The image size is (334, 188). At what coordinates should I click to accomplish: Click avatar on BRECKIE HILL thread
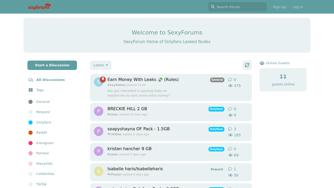point(99,111)
